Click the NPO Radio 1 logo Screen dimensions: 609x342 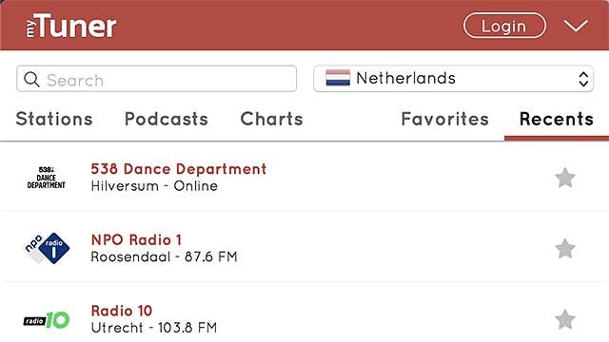pyautogui.click(x=47, y=248)
